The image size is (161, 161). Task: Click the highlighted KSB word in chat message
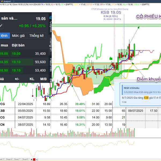[146, 98]
